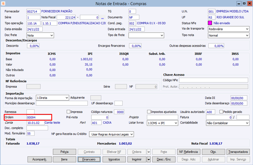Click the magenta Status NFe indicator
The height and width of the screenshot is (165, 253).
point(210,23)
